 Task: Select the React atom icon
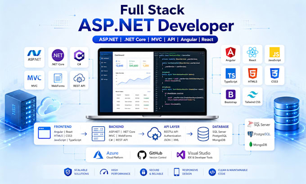pos(252,52)
